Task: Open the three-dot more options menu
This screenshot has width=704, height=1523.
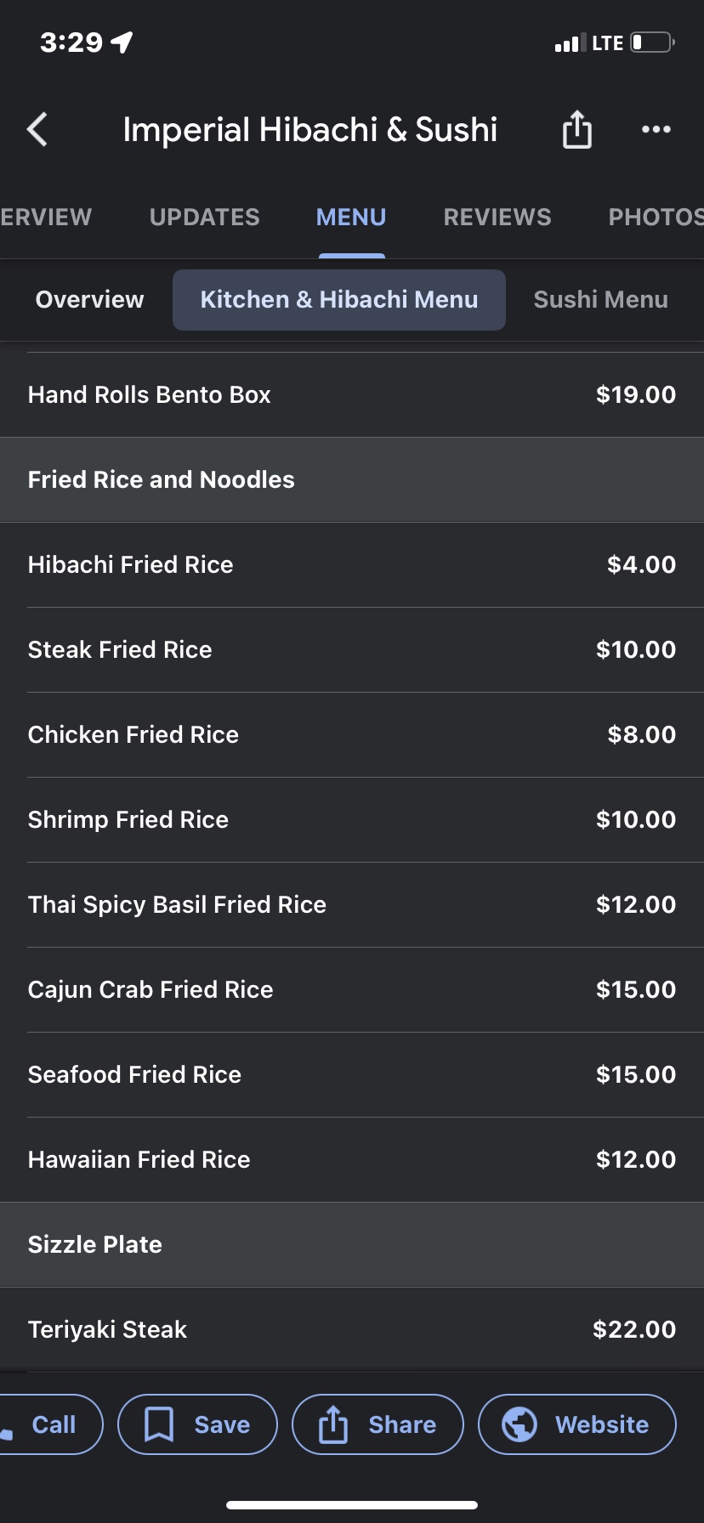Action: (x=656, y=130)
